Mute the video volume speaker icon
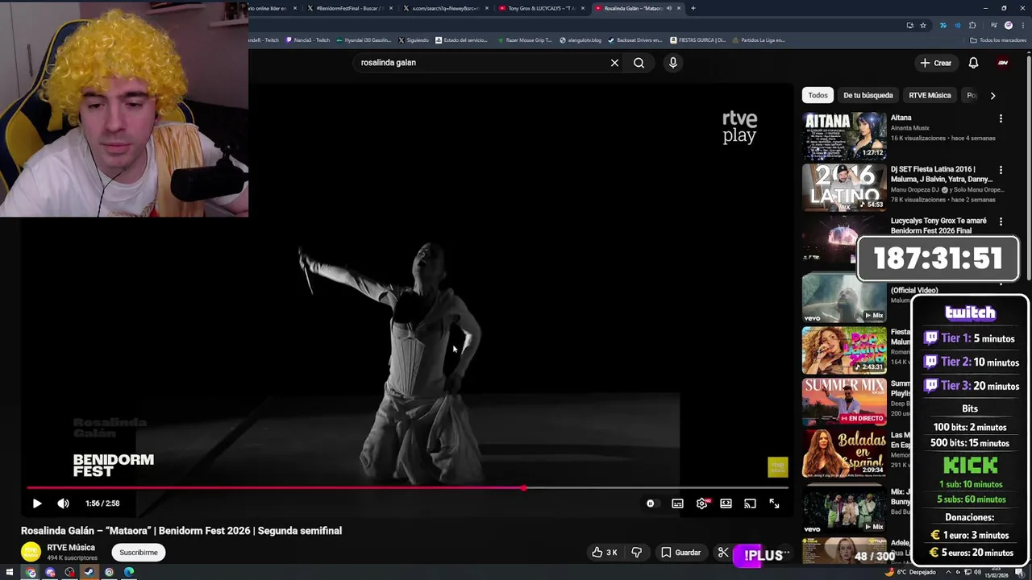 click(x=63, y=503)
